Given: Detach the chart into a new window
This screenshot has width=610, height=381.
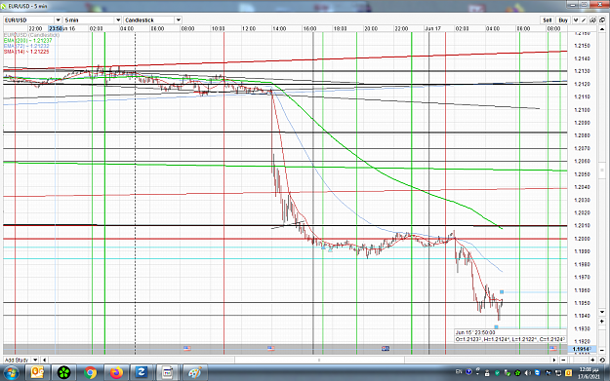Looking at the screenshot, I should click(602, 20).
